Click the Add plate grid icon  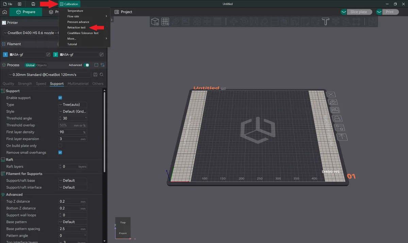click(165, 22)
